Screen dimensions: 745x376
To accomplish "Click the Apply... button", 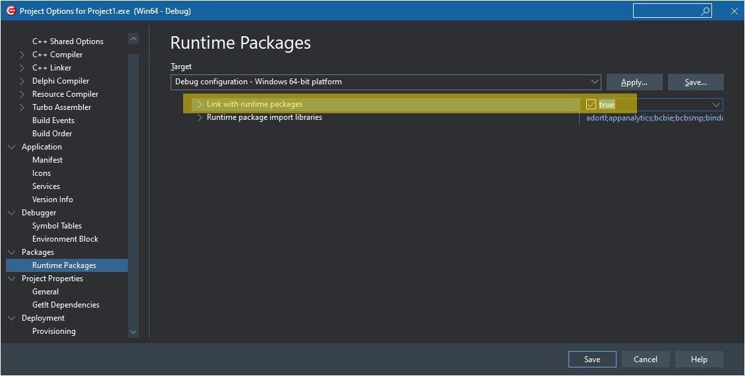I will coord(634,82).
